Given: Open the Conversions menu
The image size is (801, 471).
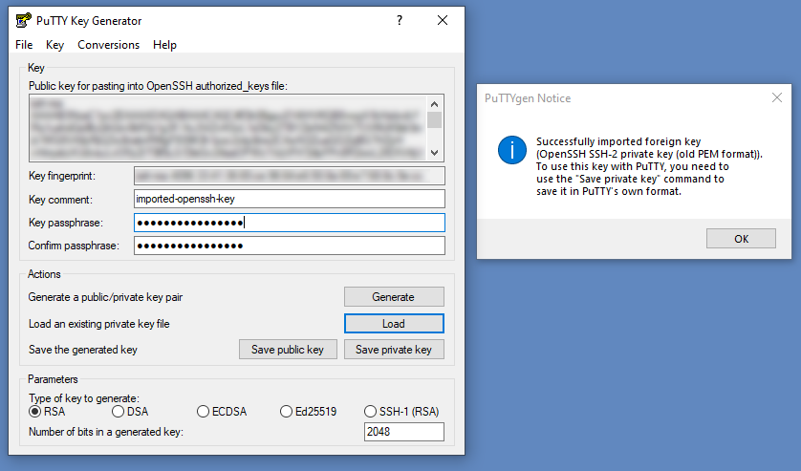Looking at the screenshot, I should click(108, 45).
